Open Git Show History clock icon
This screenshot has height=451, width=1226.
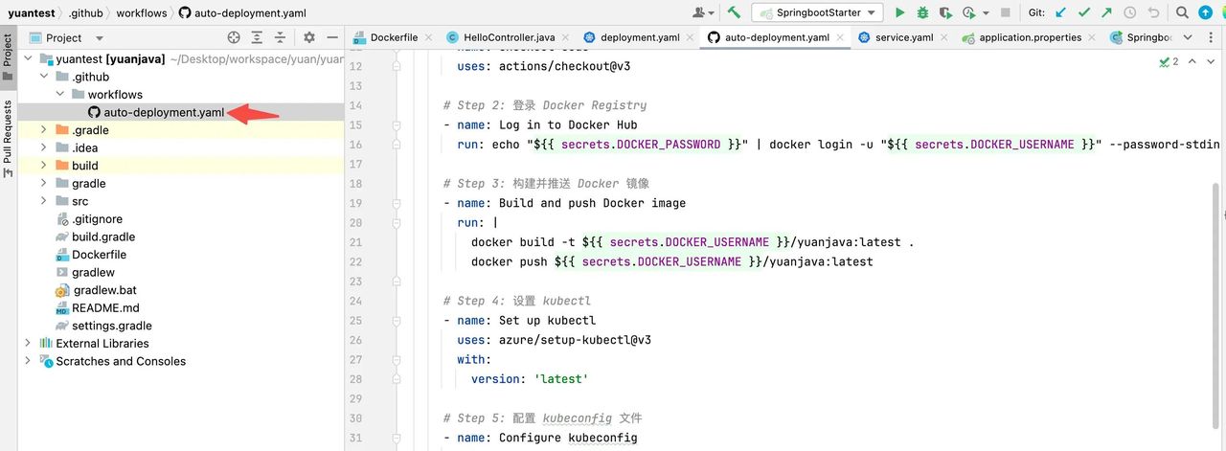coord(1130,12)
